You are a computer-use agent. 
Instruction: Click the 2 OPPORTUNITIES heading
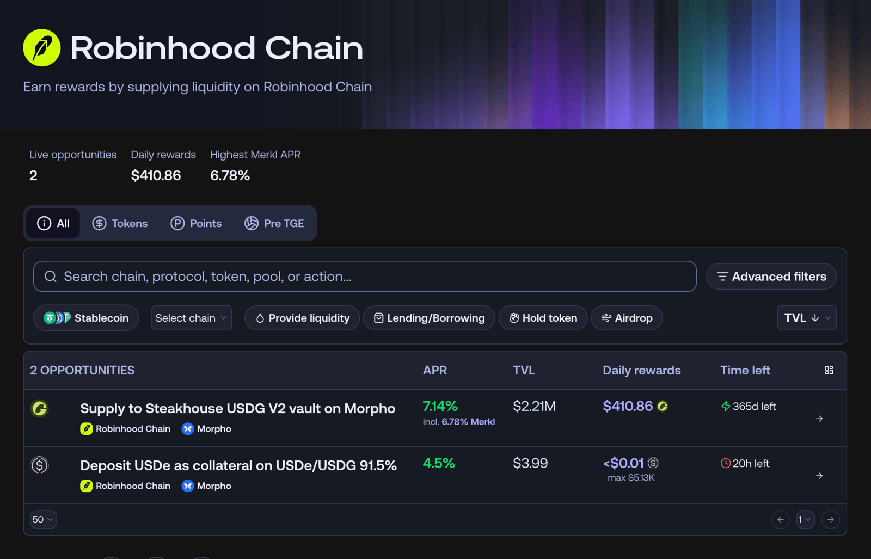pos(82,370)
